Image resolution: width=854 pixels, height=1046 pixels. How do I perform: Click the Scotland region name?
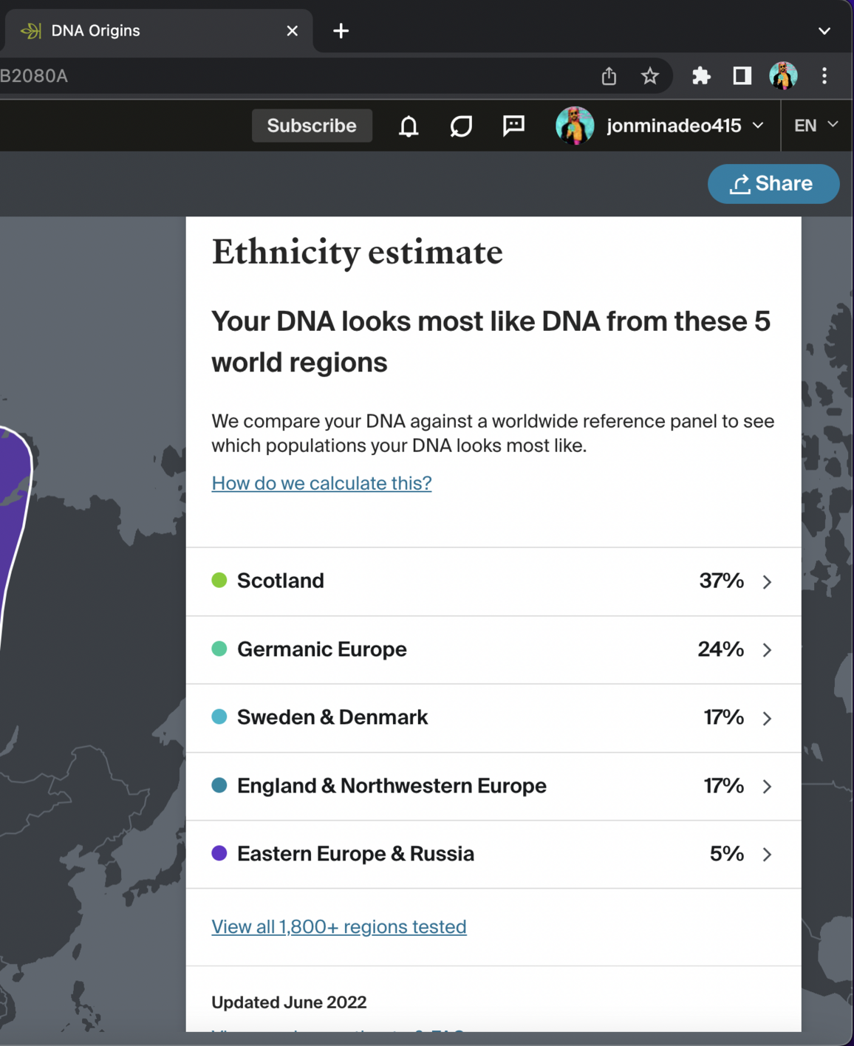[281, 581]
